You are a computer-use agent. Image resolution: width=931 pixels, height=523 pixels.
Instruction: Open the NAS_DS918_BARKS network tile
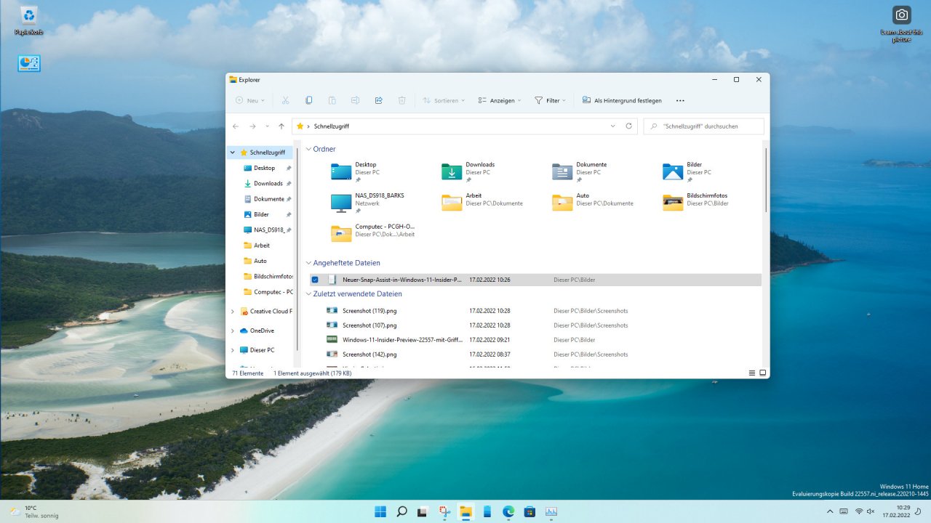(x=369, y=203)
